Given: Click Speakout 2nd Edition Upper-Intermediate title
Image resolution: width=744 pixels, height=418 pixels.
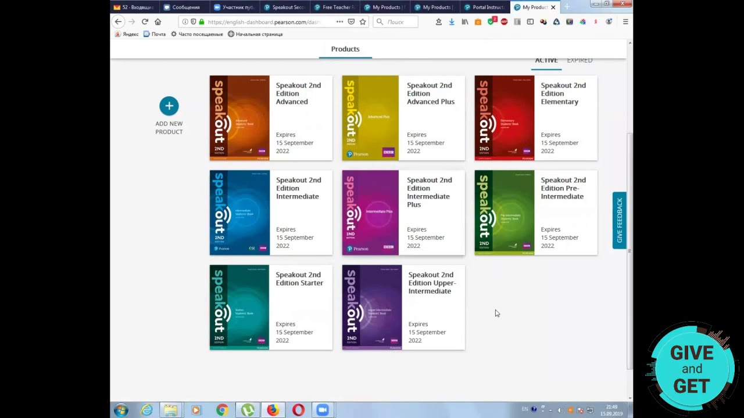Looking at the screenshot, I should [432, 283].
